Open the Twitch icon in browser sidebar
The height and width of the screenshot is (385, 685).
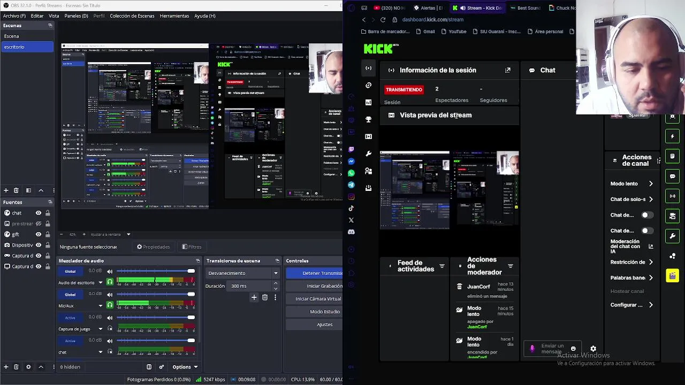(351, 150)
